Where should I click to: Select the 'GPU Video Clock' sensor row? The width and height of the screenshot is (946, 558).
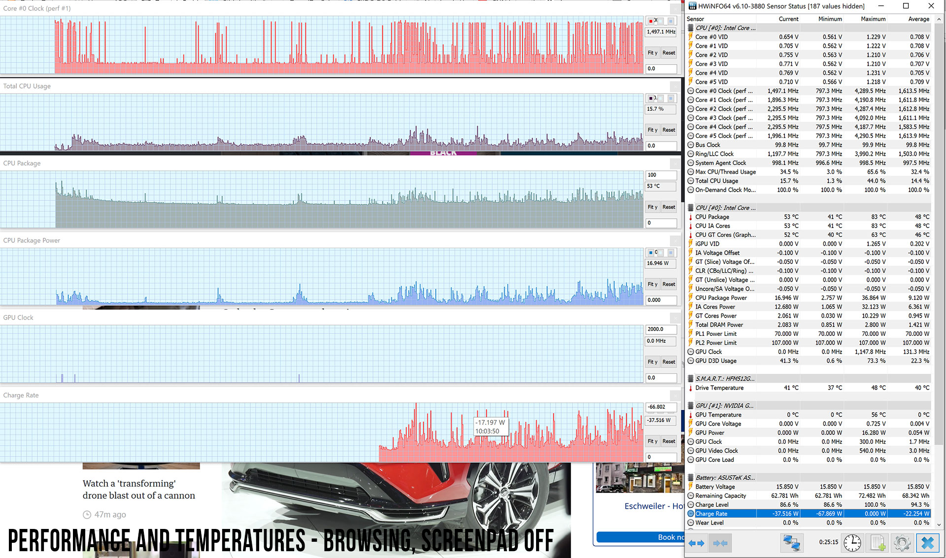click(x=809, y=451)
